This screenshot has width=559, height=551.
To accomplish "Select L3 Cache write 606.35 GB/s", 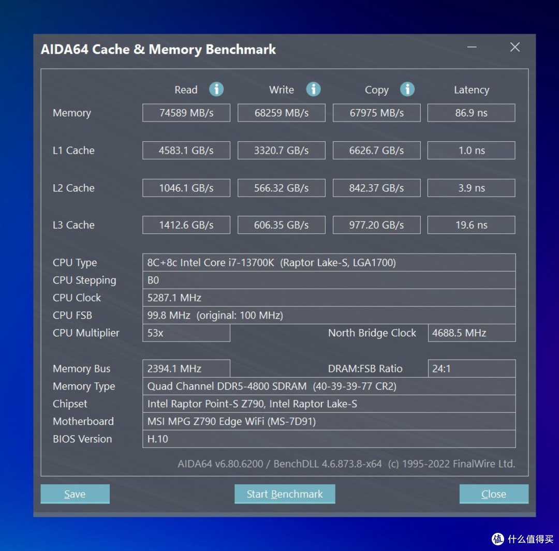I will [x=281, y=225].
